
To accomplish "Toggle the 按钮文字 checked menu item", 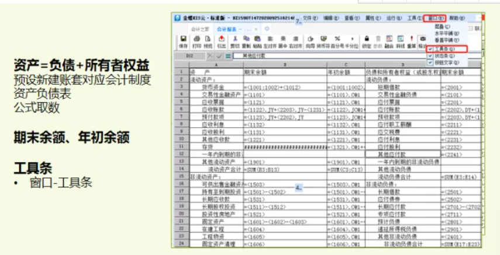I will [446, 62].
